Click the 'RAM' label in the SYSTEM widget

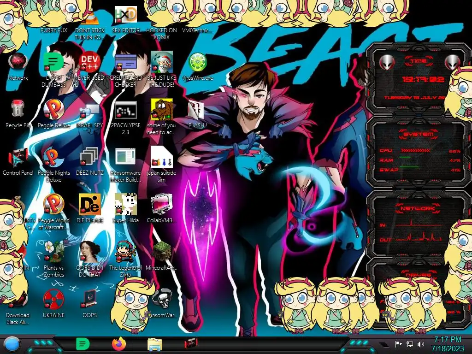coord(386,160)
